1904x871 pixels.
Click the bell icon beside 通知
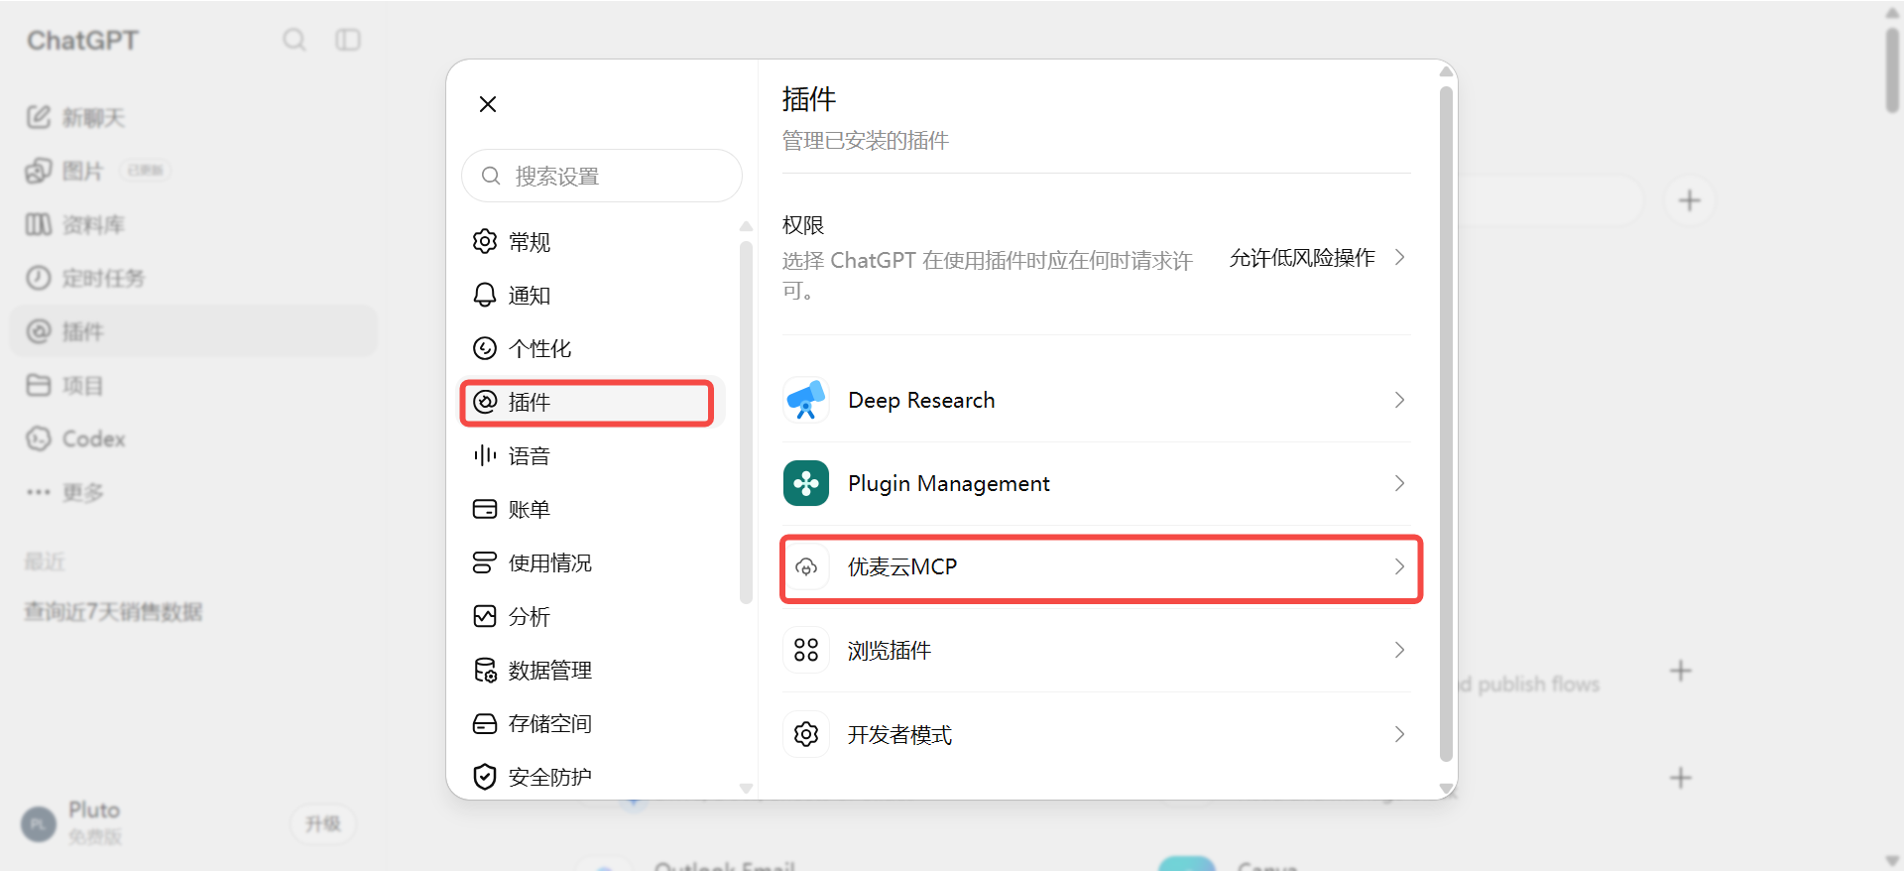click(x=485, y=295)
